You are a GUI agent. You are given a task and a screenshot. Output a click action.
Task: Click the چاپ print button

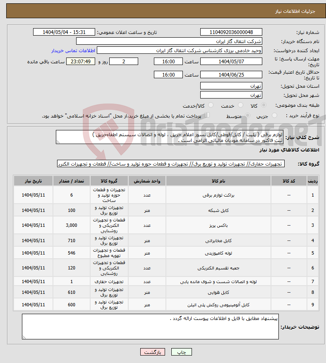coord(181,352)
